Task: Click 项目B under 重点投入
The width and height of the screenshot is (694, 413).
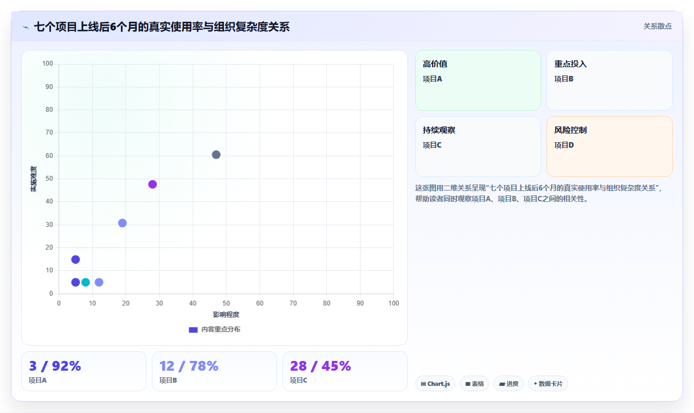Action: [564, 79]
